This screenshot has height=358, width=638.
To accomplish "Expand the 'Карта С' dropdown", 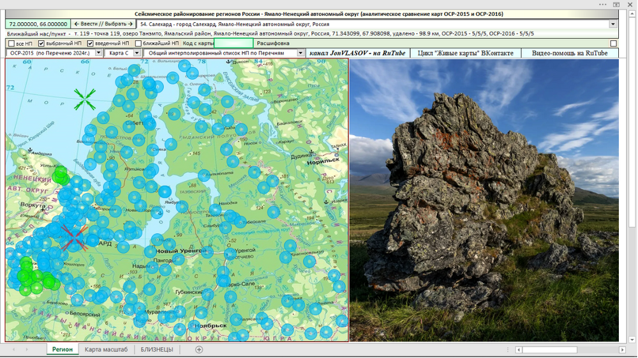I will pyautogui.click(x=137, y=53).
